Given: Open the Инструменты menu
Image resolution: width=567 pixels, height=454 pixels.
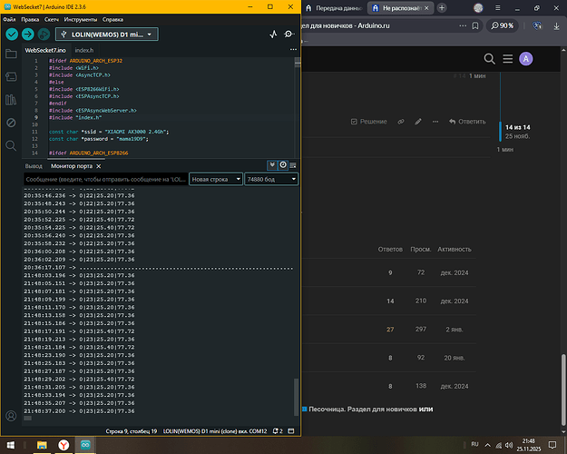Looking at the screenshot, I should point(82,18).
